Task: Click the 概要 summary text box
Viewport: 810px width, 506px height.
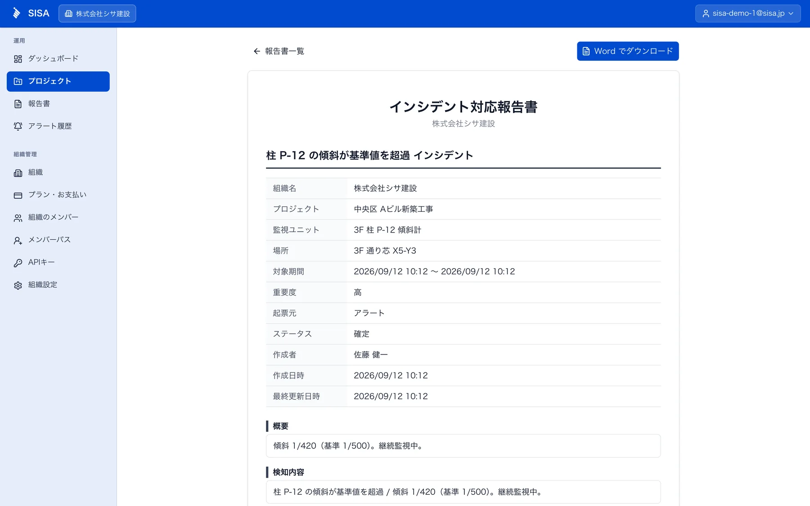Action: [463, 446]
